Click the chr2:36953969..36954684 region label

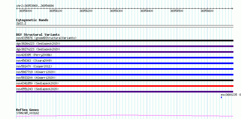pyautogui.click(x=35, y=6)
